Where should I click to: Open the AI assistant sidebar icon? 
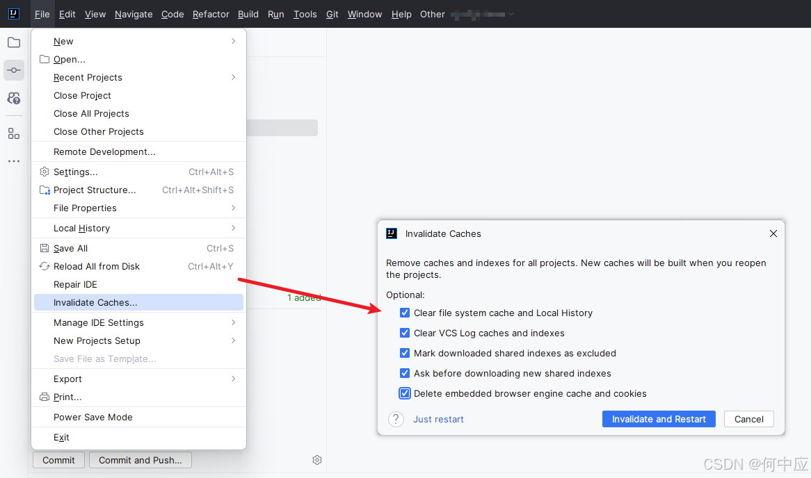pyautogui.click(x=14, y=98)
